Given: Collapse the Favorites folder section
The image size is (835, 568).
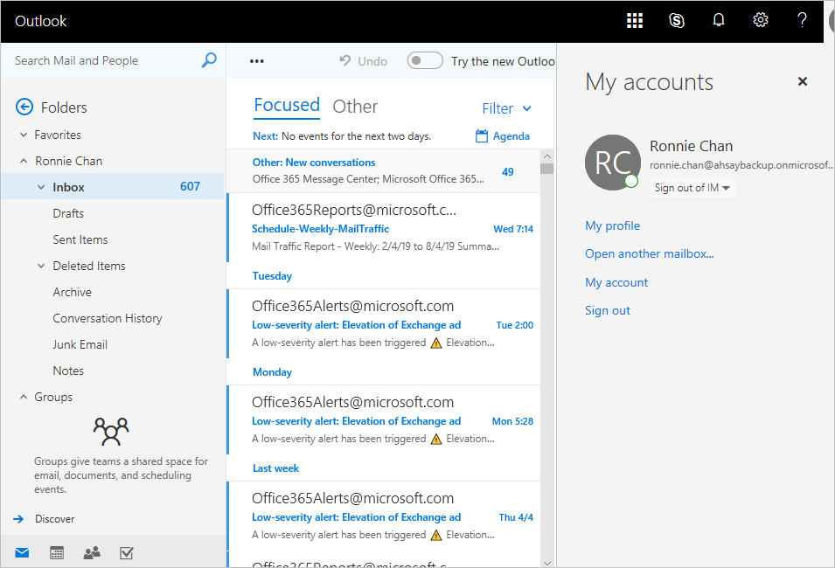Looking at the screenshot, I should [x=24, y=135].
